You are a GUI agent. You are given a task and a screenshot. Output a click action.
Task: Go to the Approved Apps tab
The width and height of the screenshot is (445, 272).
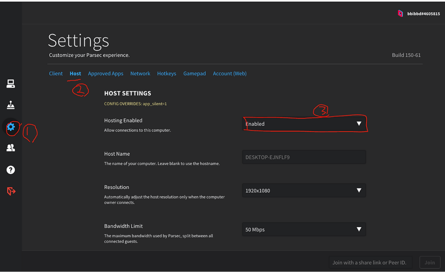coord(106,74)
